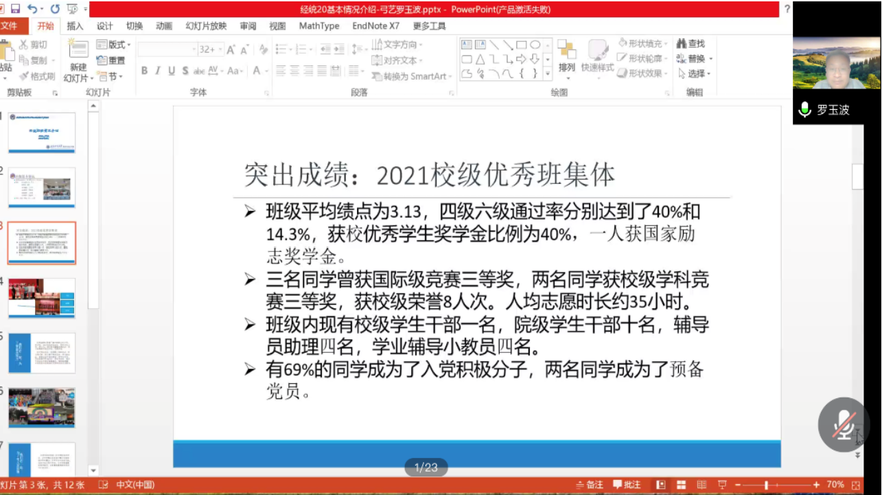Viewport: 882px width, 495px height.
Task: Select the oval shape in shapes gallery
Action: [x=535, y=45]
